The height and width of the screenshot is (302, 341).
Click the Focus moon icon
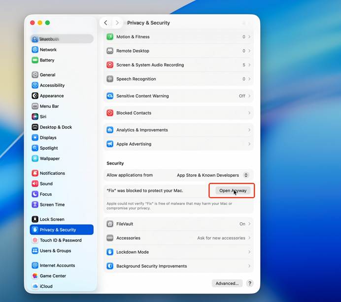(35, 194)
